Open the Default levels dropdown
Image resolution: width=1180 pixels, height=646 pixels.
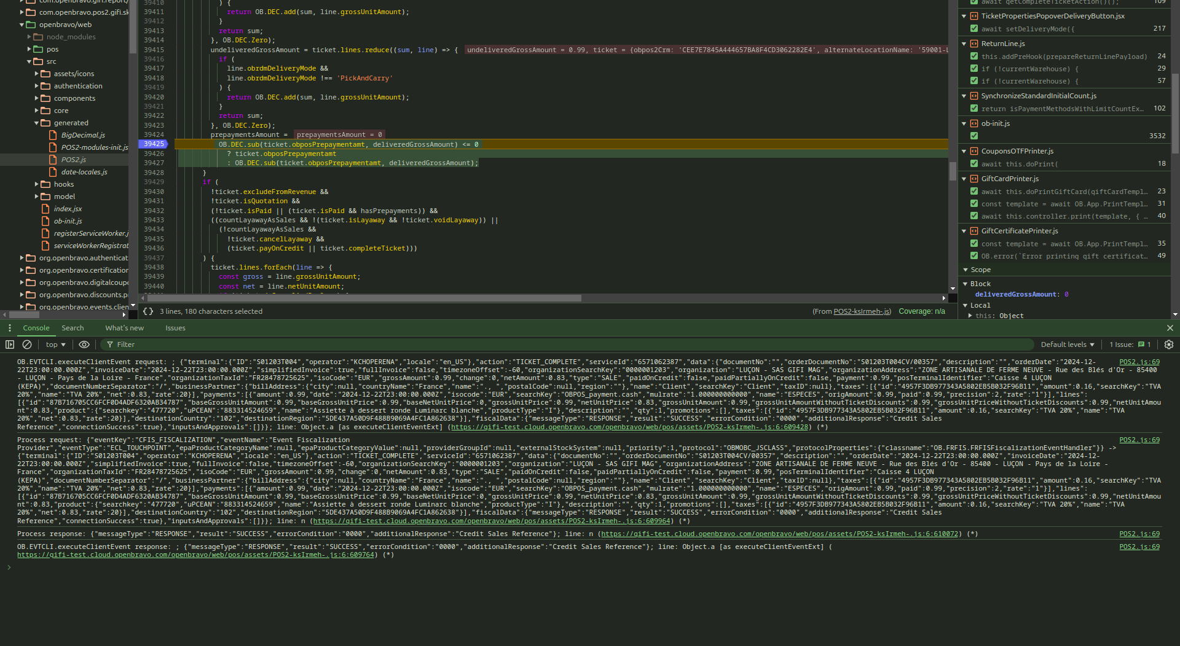1068,344
